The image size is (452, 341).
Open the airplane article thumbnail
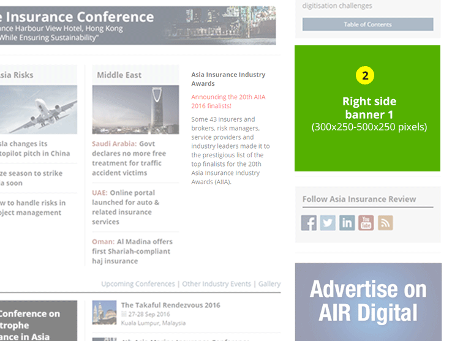point(39,109)
